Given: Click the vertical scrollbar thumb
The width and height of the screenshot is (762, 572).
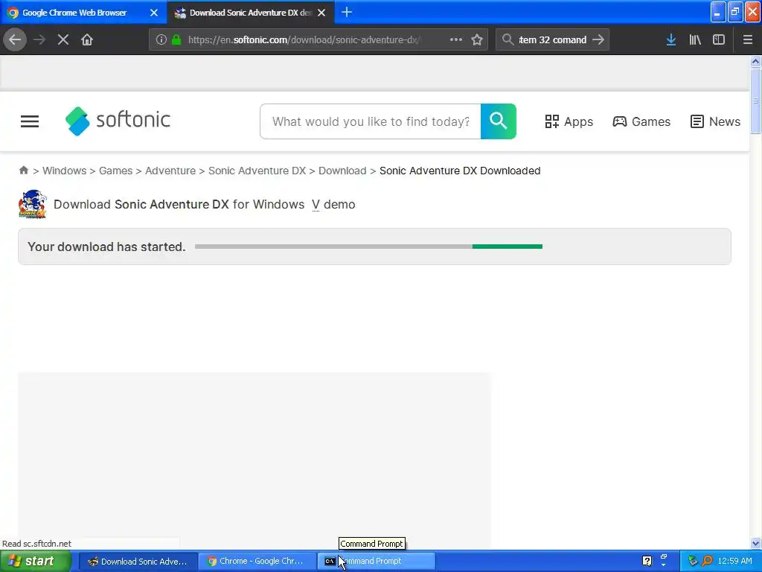Looking at the screenshot, I should pyautogui.click(x=755, y=101).
